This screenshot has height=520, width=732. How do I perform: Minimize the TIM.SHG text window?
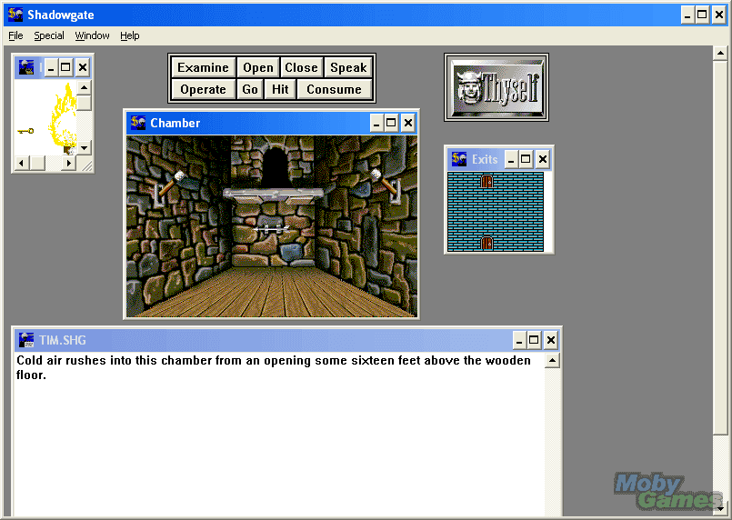tap(519, 340)
